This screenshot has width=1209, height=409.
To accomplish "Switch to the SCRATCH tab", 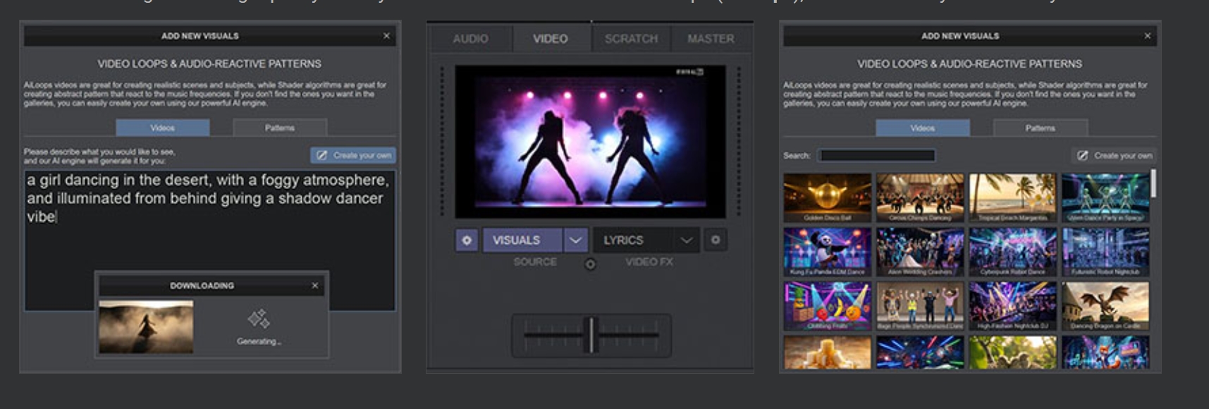I will [x=631, y=39].
